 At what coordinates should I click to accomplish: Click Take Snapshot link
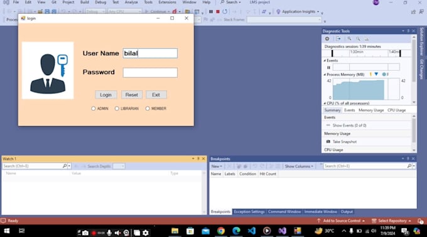coord(345,142)
